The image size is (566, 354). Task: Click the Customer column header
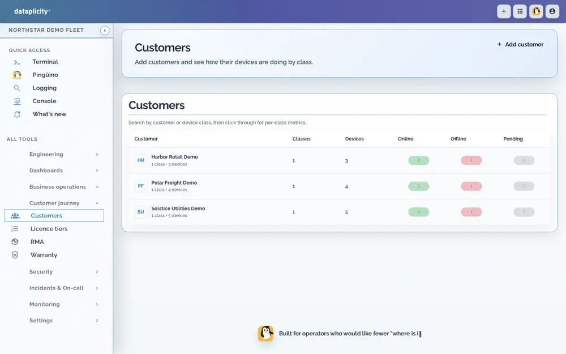click(x=146, y=139)
